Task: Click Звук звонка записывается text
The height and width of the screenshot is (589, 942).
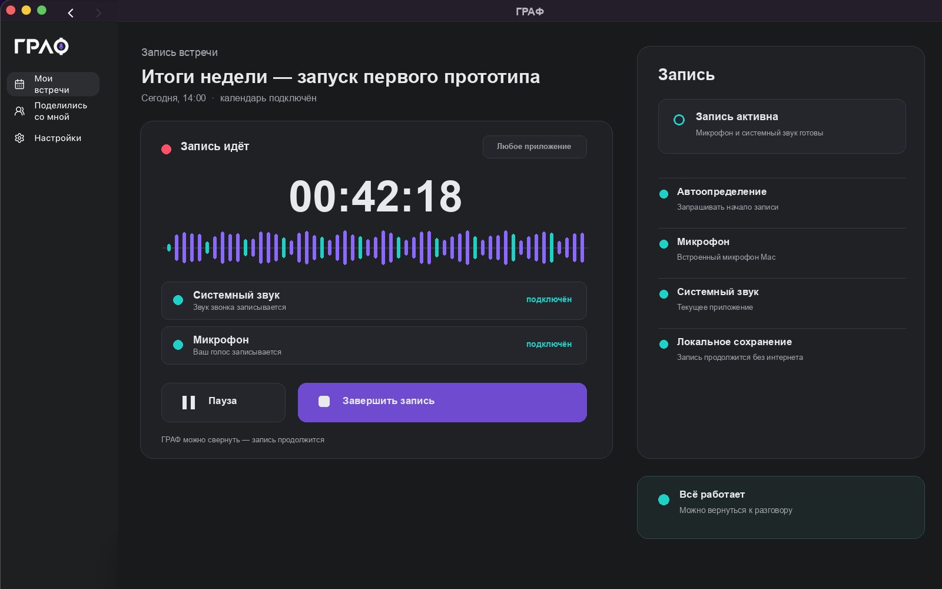Action: tap(240, 307)
